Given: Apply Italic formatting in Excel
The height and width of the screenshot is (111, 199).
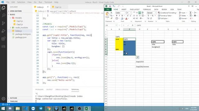Looking at the screenshot, I should tap(119, 16).
